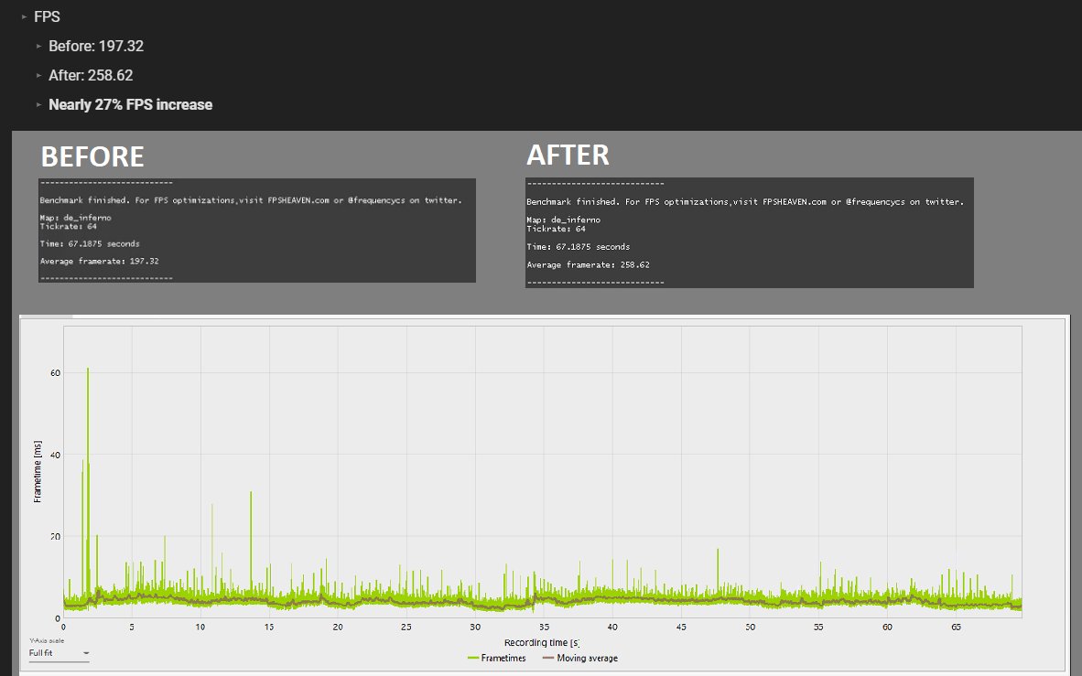The width and height of the screenshot is (1082, 676).
Task: Toggle the FPS list bullet arrow
Action: (x=24, y=16)
